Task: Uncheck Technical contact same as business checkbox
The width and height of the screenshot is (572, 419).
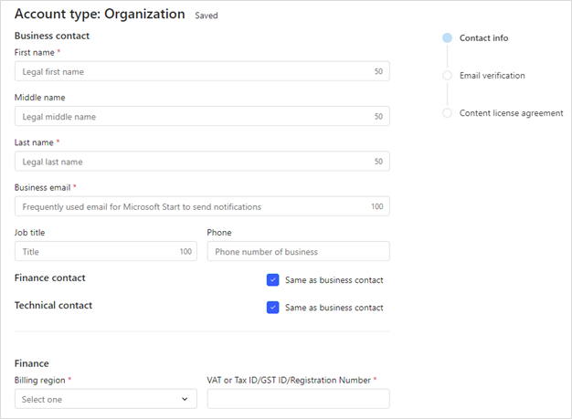Action: click(x=272, y=308)
